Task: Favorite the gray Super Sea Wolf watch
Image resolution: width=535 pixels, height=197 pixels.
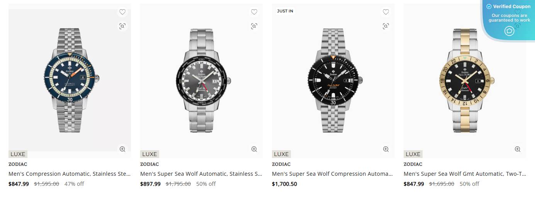Action: click(254, 12)
